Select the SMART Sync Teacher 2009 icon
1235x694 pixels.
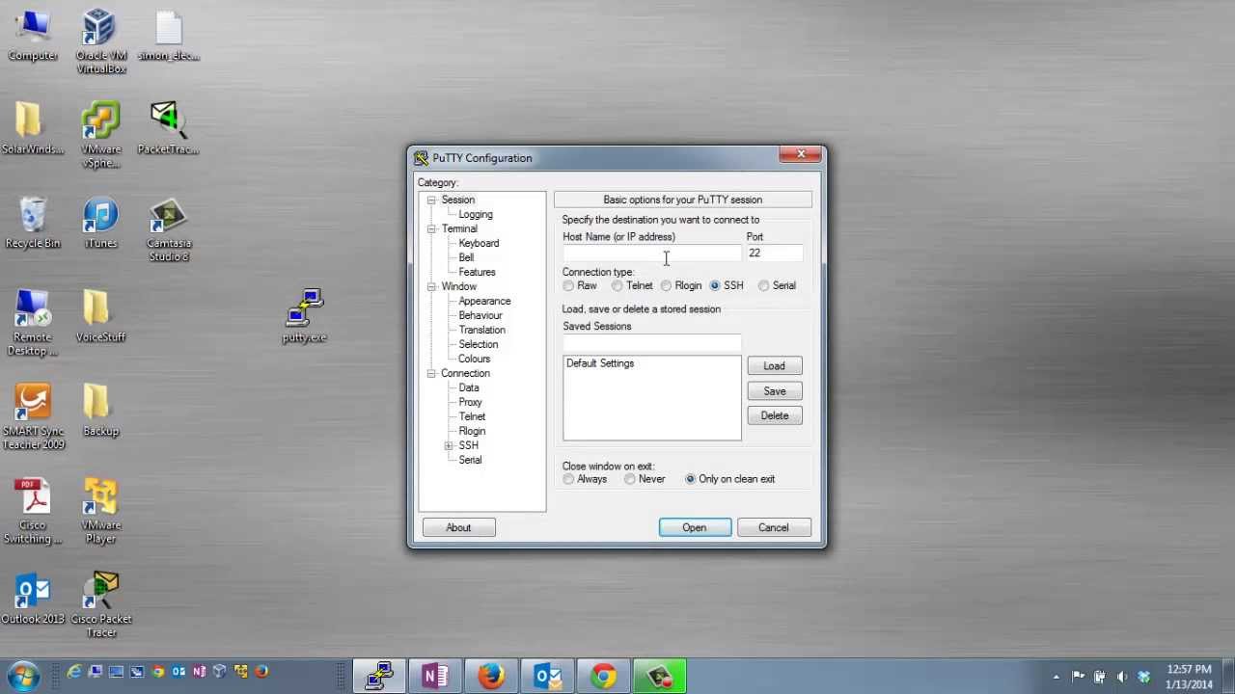tap(33, 417)
